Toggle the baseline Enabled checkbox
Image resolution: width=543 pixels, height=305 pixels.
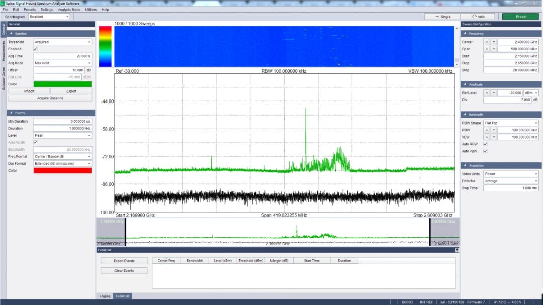point(35,49)
